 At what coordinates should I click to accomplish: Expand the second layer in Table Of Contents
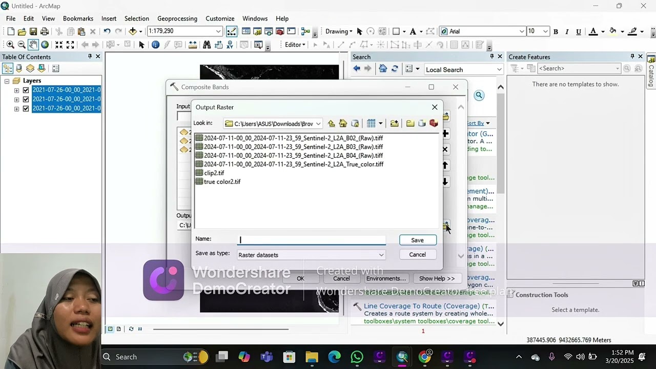point(16,99)
